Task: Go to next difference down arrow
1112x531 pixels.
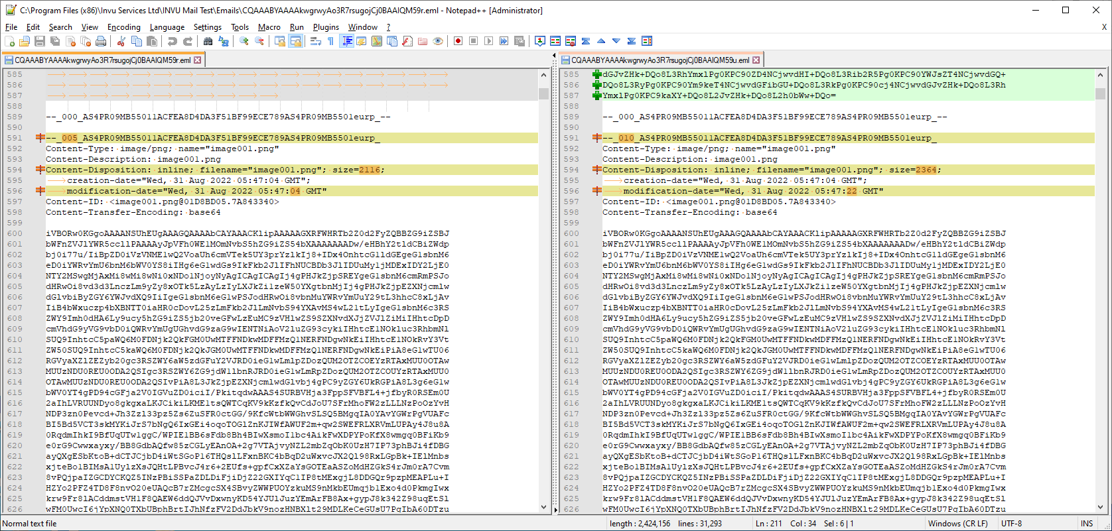Action: click(x=616, y=41)
